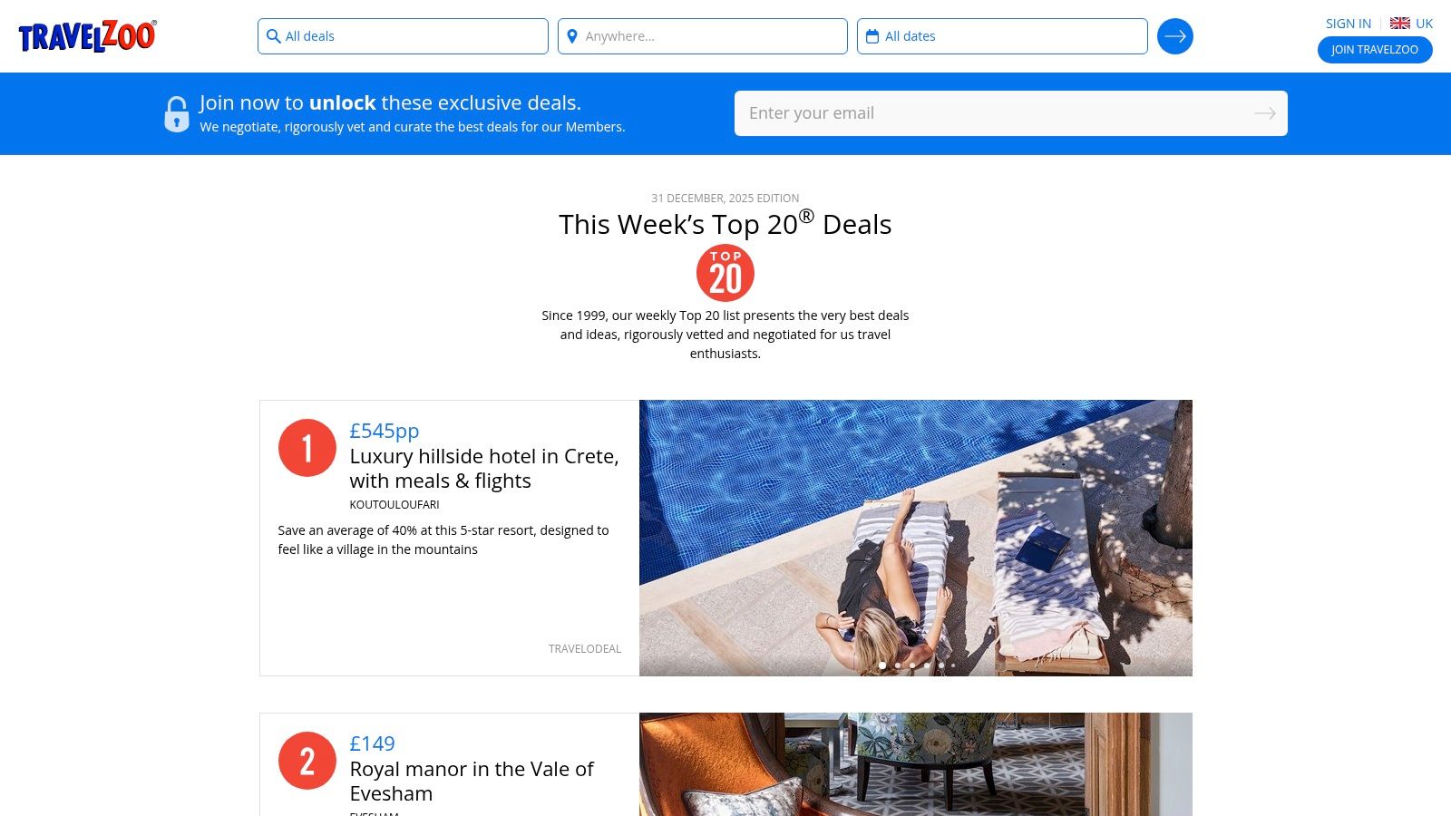Click the red number 2 rank badge
1451x816 pixels.
pyautogui.click(x=307, y=762)
